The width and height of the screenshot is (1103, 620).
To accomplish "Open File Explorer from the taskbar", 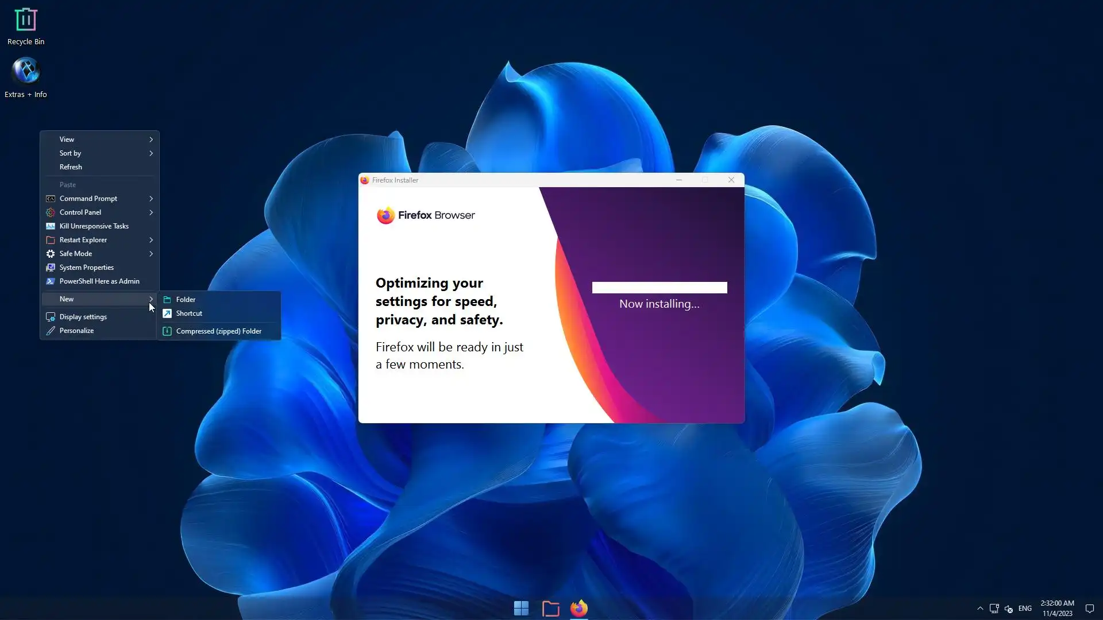I will coord(550,608).
